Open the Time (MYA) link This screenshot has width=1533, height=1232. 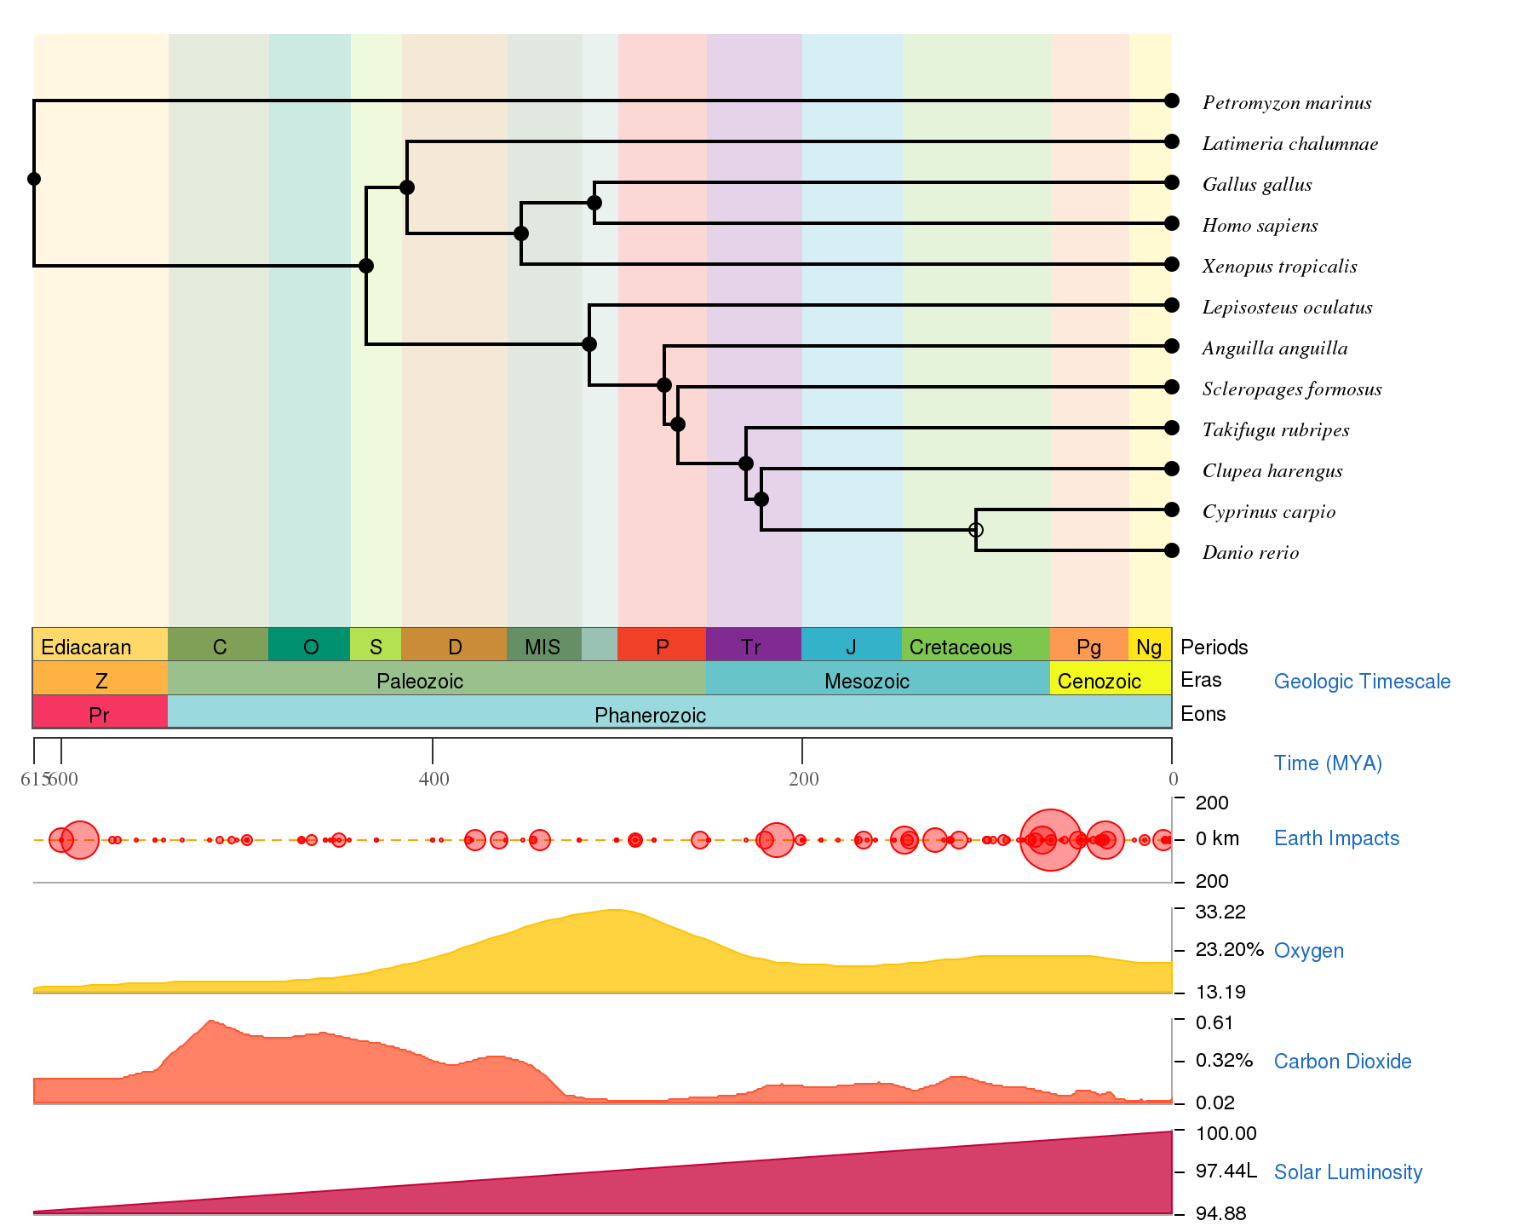click(1328, 763)
